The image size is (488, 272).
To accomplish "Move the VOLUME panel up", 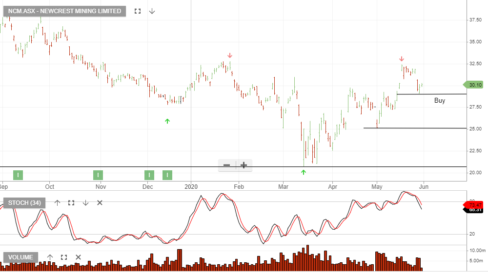I will point(50,257).
